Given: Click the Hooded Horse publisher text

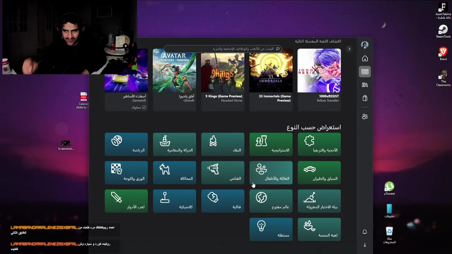Looking at the screenshot, I should coord(232,101).
